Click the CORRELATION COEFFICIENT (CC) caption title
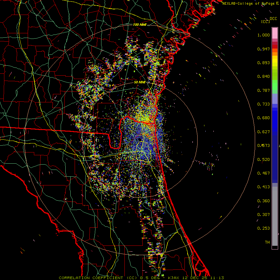The width and height of the screenshot is (280, 280). pyautogui.click(x=98, y=278)
